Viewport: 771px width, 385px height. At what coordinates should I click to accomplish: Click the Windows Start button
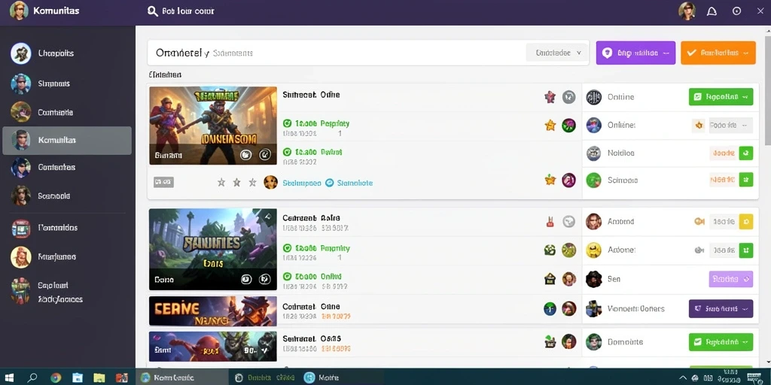pos(8,377)
